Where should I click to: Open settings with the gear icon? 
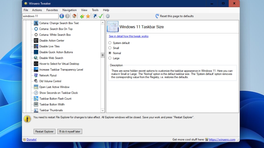pos(108,16)
